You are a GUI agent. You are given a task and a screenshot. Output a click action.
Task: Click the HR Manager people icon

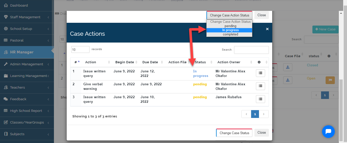[x=6, y=52]
